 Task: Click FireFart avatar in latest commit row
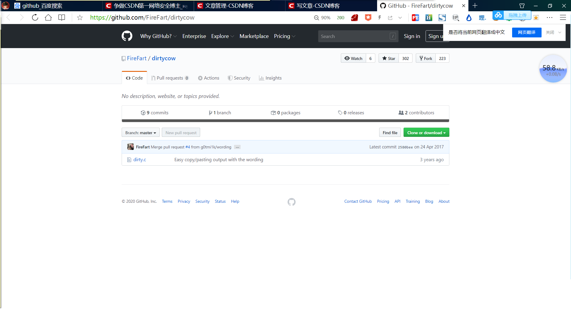131,147
